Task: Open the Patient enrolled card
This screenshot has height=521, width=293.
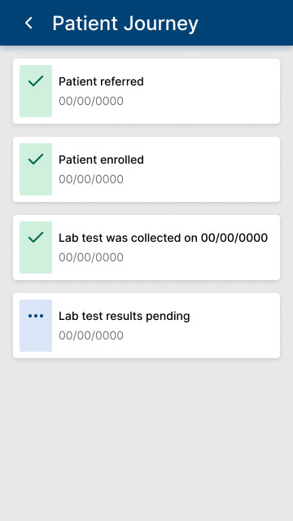Action: [146, 169]
